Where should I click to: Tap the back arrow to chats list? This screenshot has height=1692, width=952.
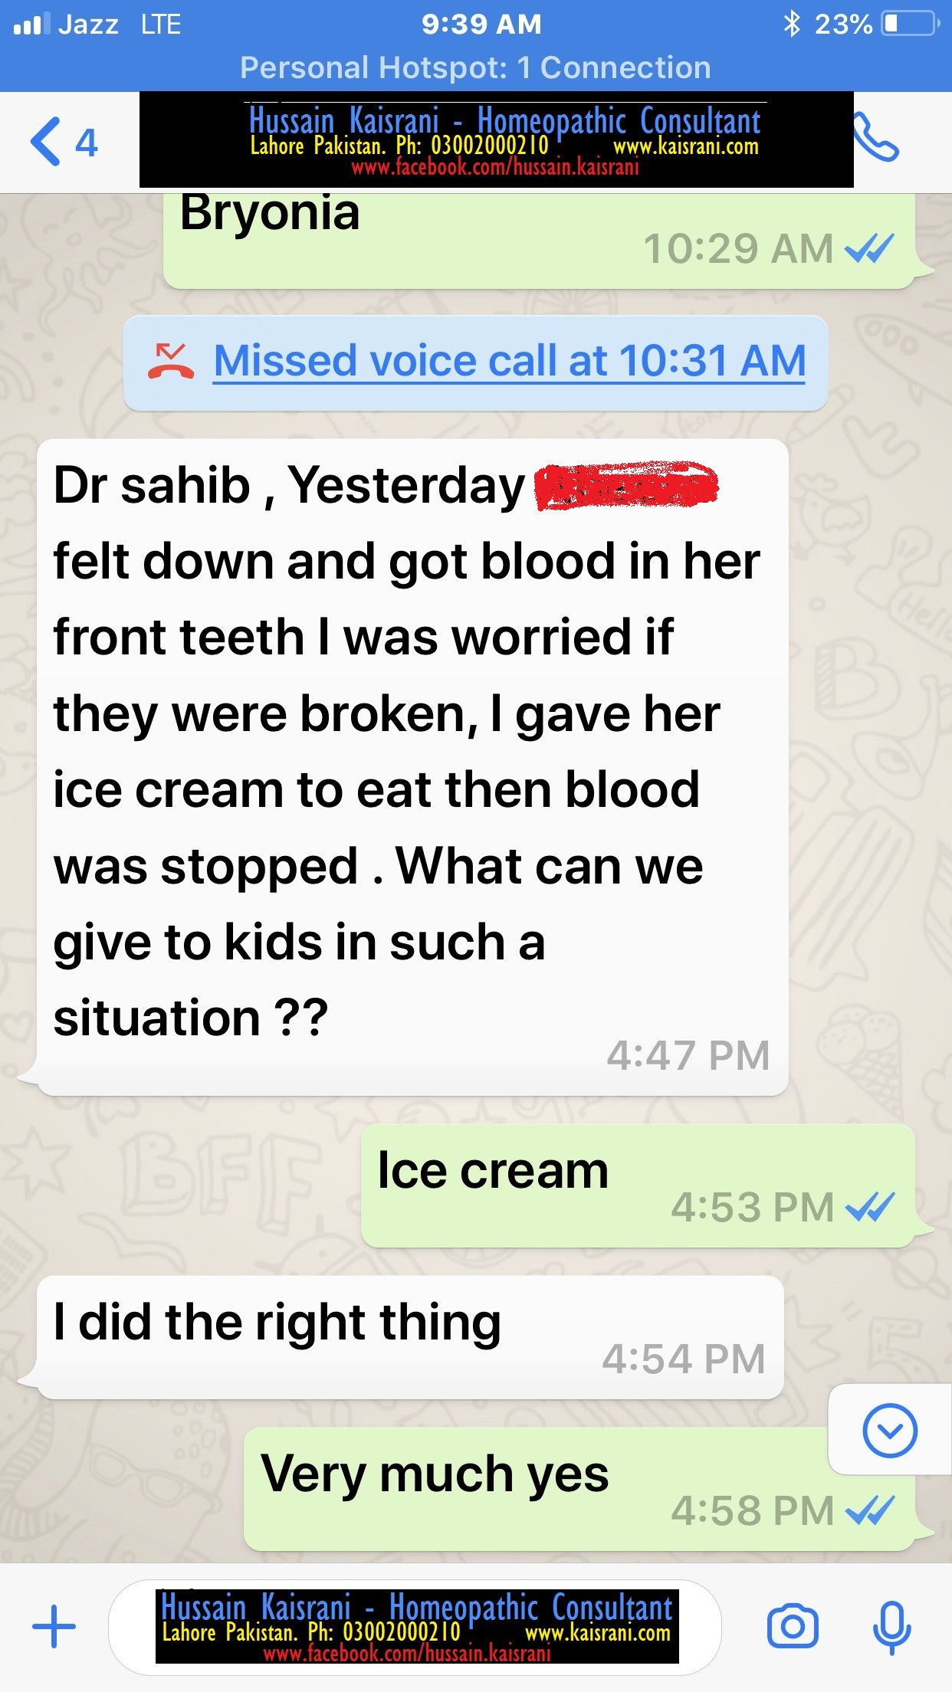[46, 142]
